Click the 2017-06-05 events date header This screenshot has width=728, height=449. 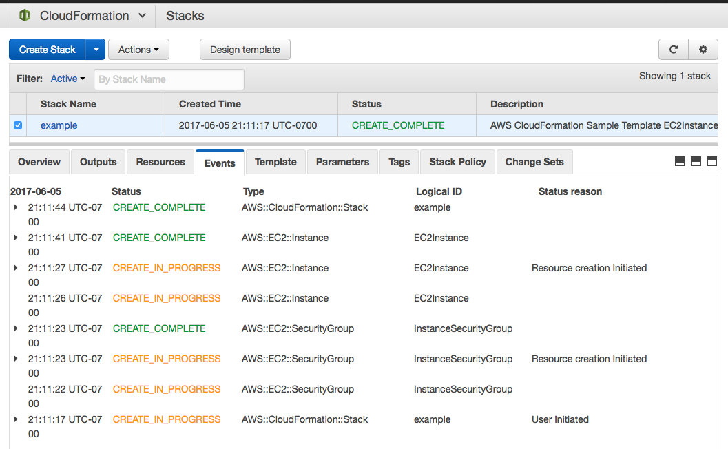click(x=36, y=191)
